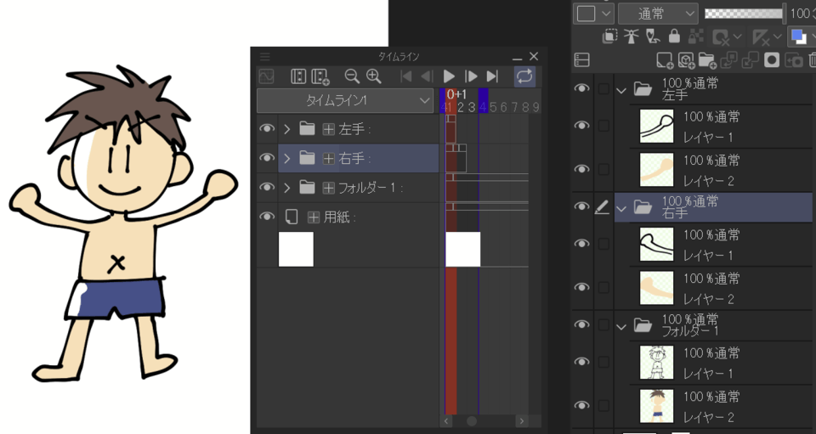This screenshot has width=816, height=434.
Task: Expand the 左手 track in timeline
Action: 286,129
